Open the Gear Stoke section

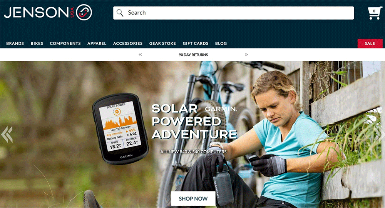pyautogui.click(x=162, y=43)
